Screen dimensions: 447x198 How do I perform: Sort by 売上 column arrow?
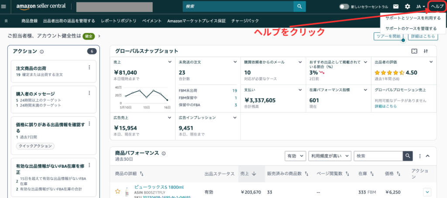[254, 174]
